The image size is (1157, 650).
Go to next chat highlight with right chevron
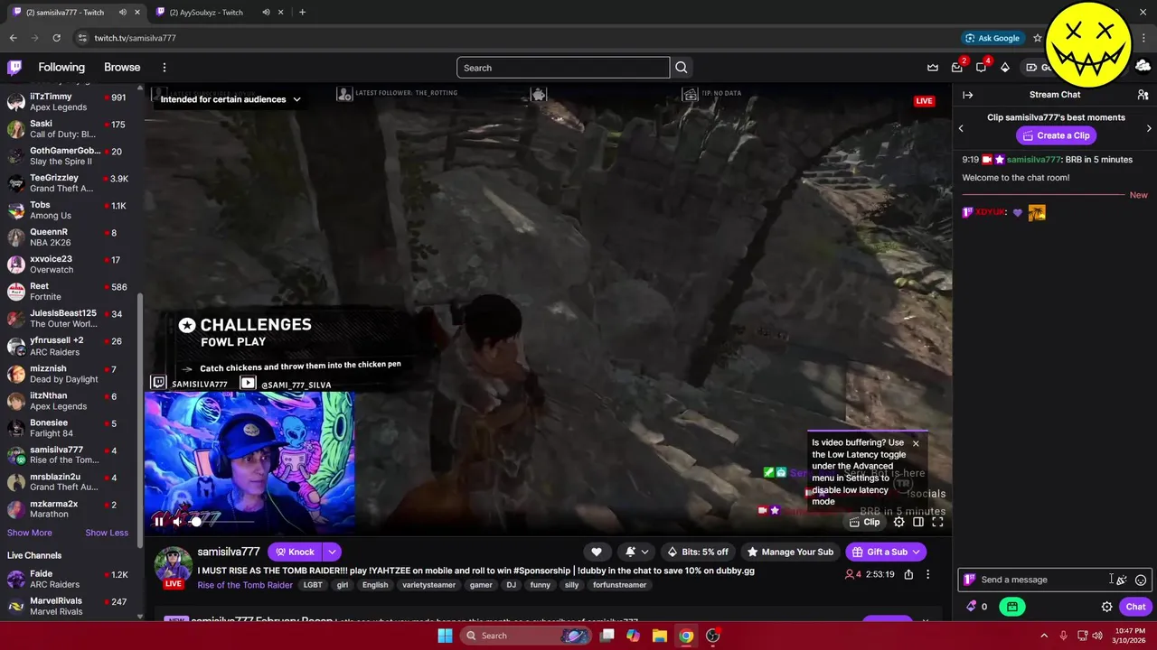click(1149, 128)
